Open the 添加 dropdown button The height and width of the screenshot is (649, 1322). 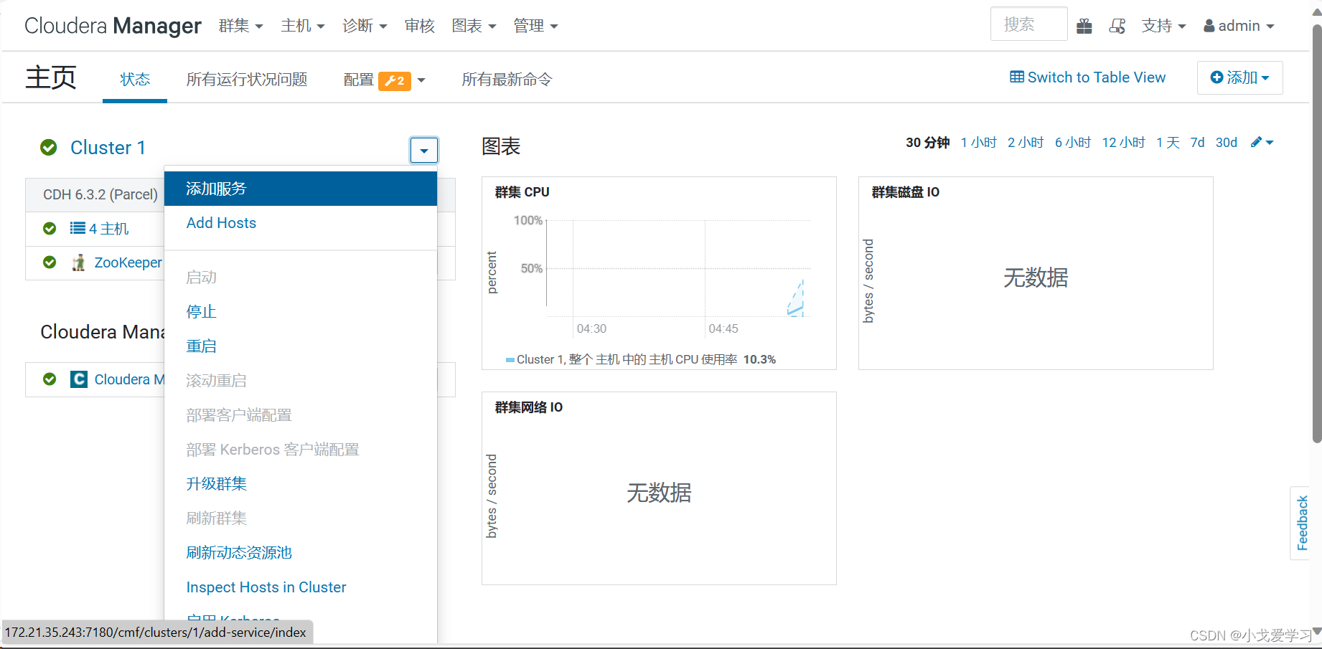coord(1240,77)
